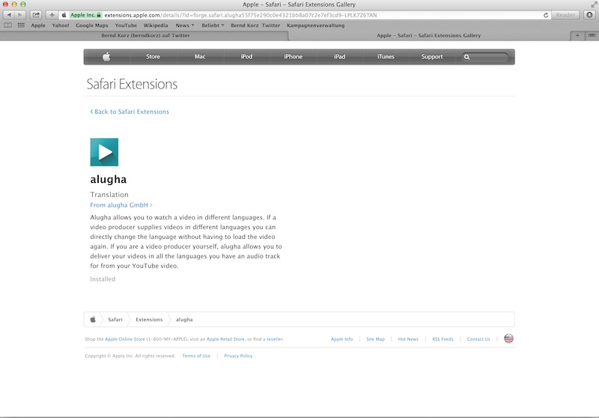Image resolution: width=599 pixels, height=418 pixels.
Task: Open Top Sites grid icon
Action: [21, 25]
